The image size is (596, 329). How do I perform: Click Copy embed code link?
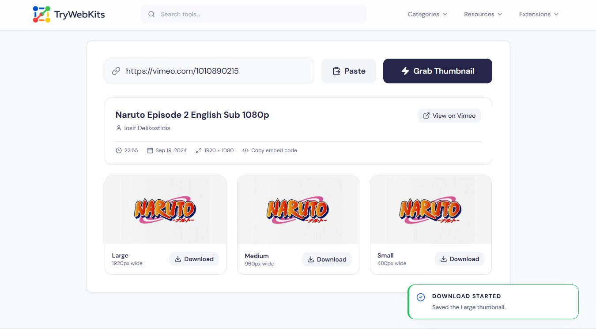click(x=274, y=150)
